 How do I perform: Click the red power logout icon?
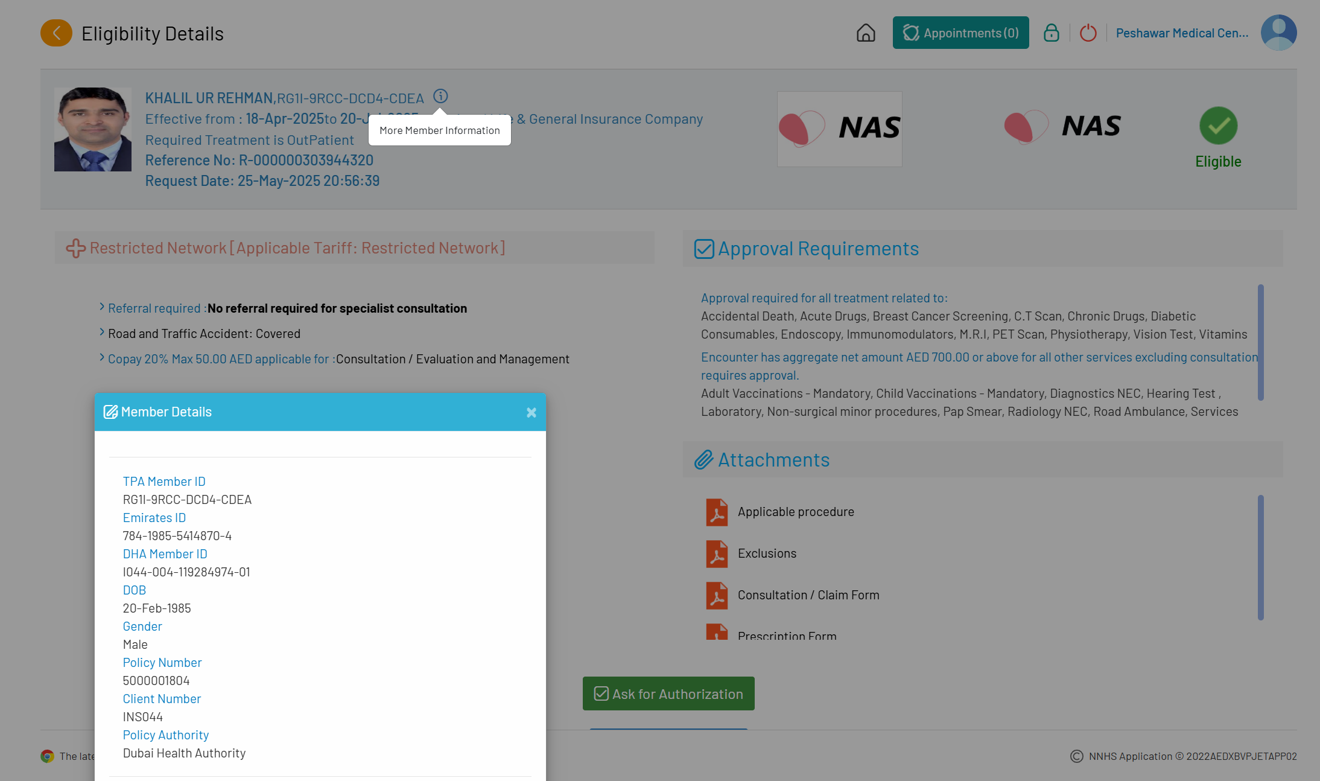click(x=1088, y=33)
